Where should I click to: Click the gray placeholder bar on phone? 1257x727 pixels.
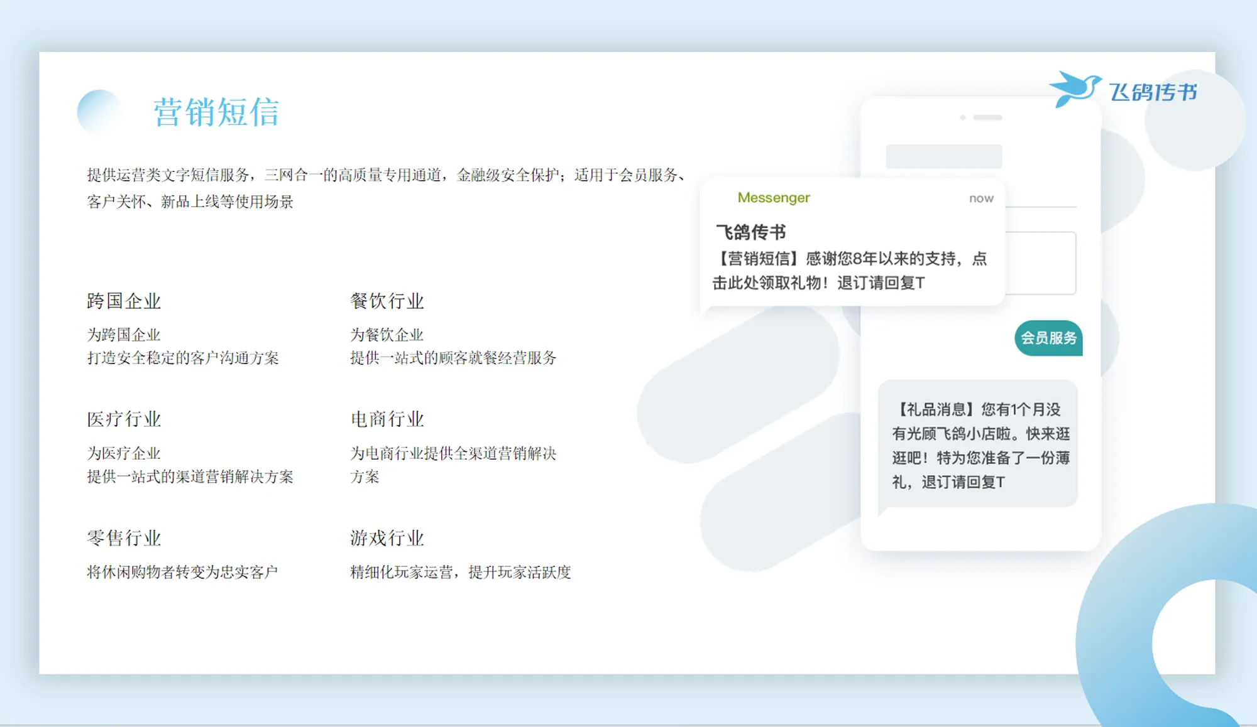943,156
